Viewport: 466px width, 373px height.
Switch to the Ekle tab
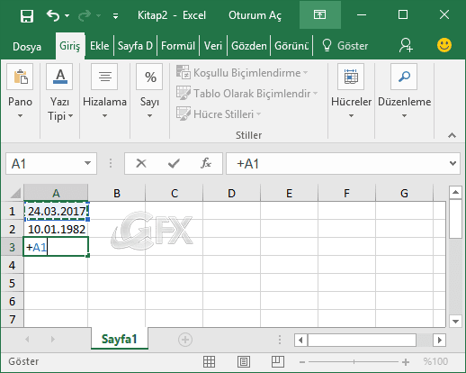click(99, 46)
